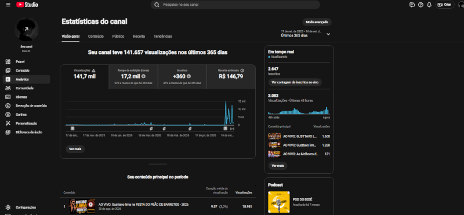The width and height of the screenshot is (464, 215).
Task: Open the channel profile picture
Action: [26, 29]
